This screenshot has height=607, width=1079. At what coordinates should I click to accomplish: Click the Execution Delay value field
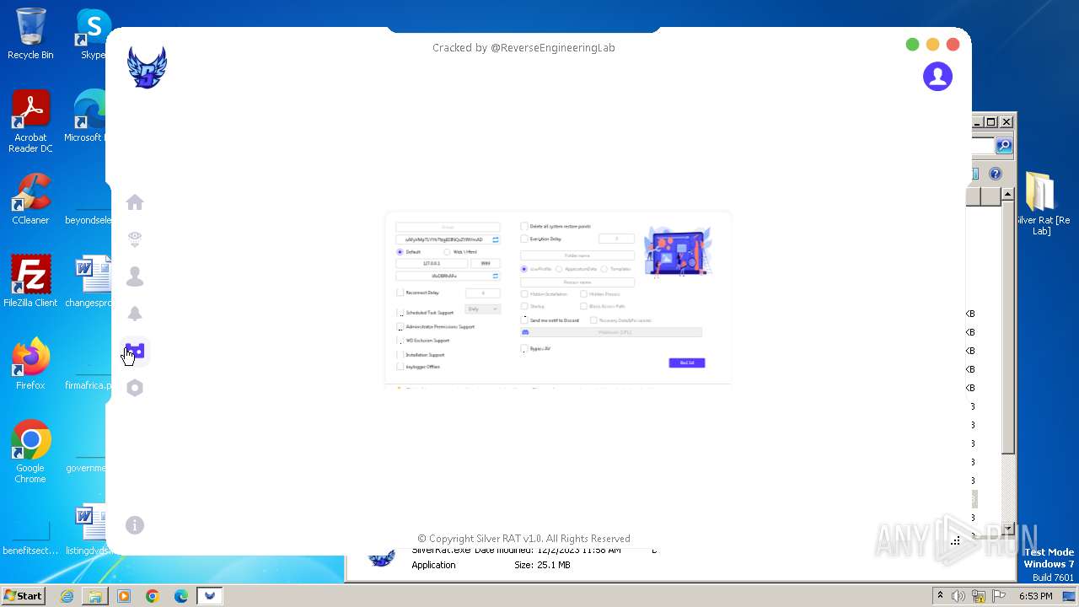pyautogui.click(x=616, y=239)
